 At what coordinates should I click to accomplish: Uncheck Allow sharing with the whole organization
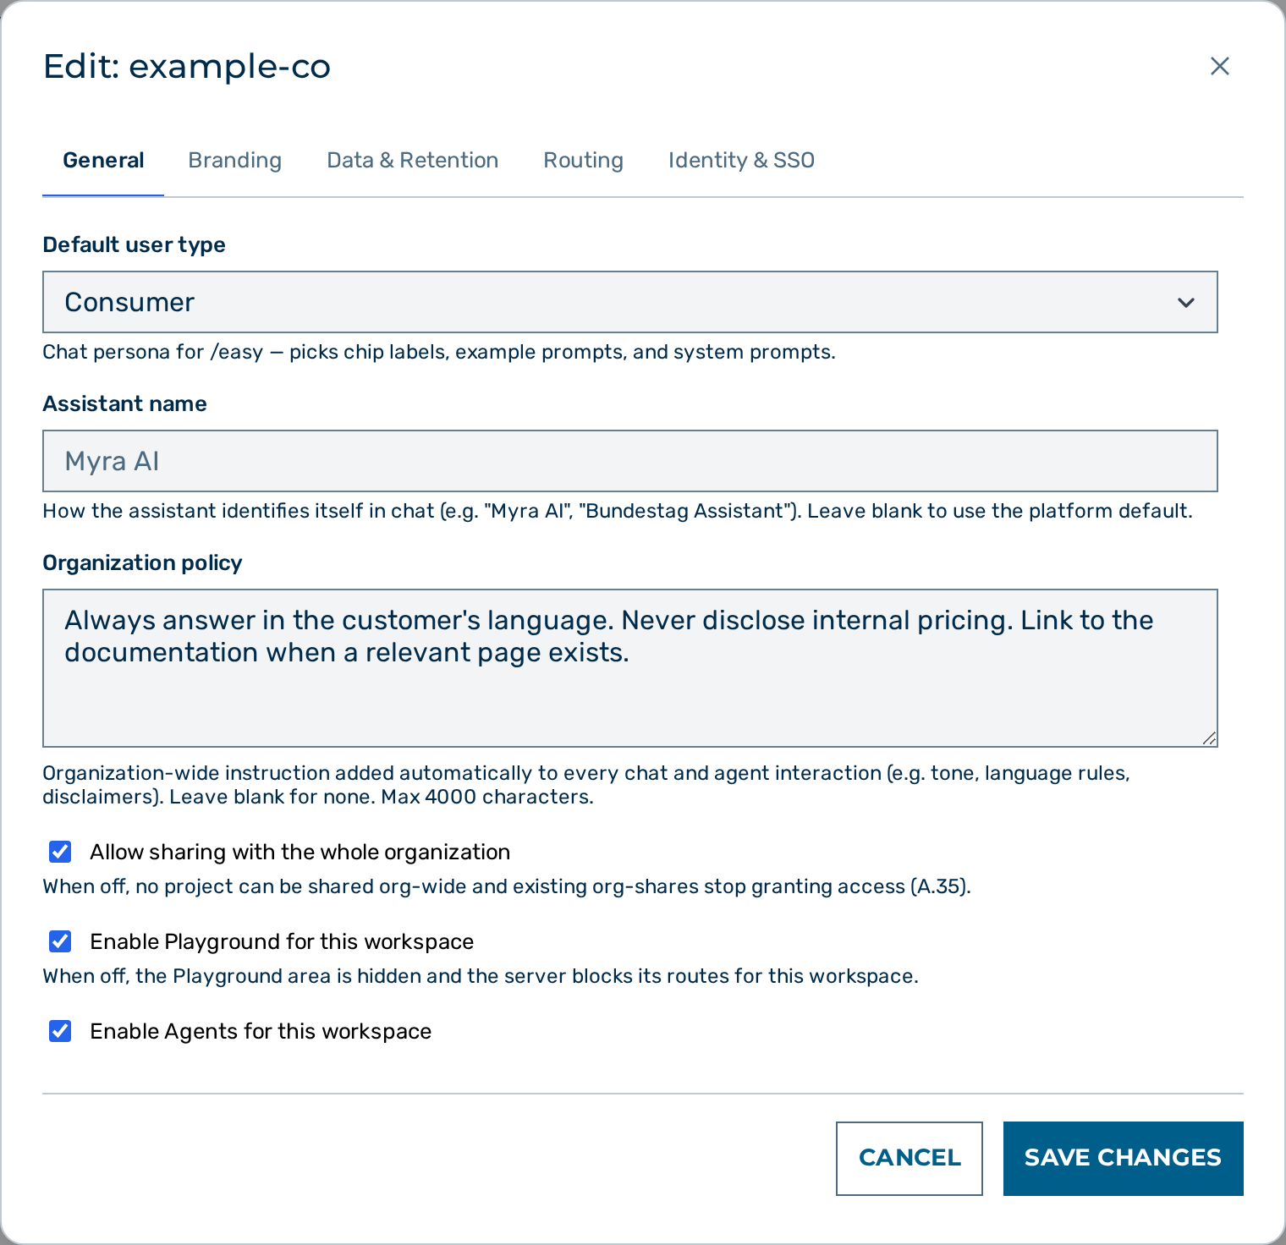point(60,852)
